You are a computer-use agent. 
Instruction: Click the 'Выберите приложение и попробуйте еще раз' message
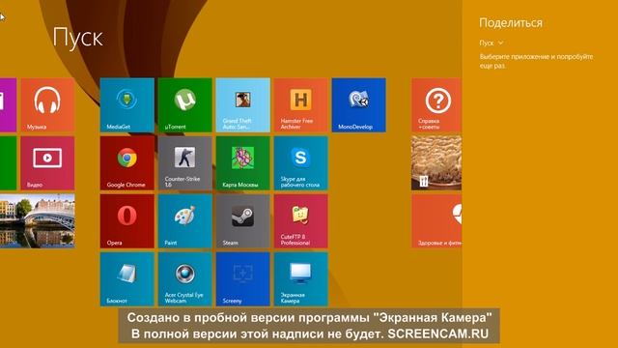(x=536, y=61)
